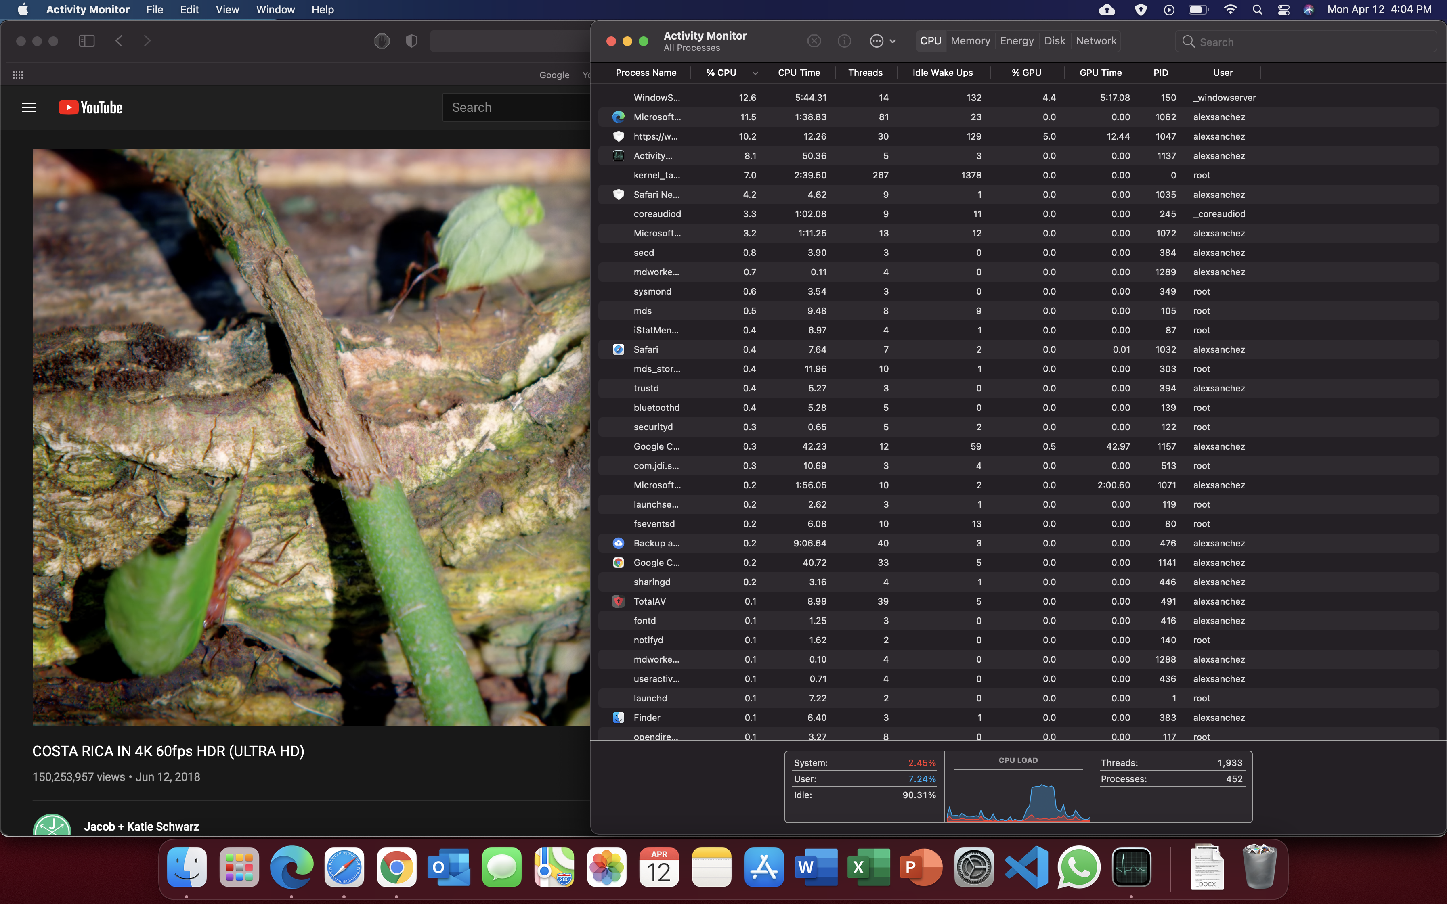
Task: Open WhatsApp from the dock
Action: pos(1078,868)
